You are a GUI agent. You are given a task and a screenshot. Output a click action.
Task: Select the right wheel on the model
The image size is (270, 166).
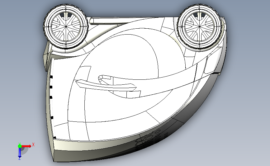pos(199,26)
